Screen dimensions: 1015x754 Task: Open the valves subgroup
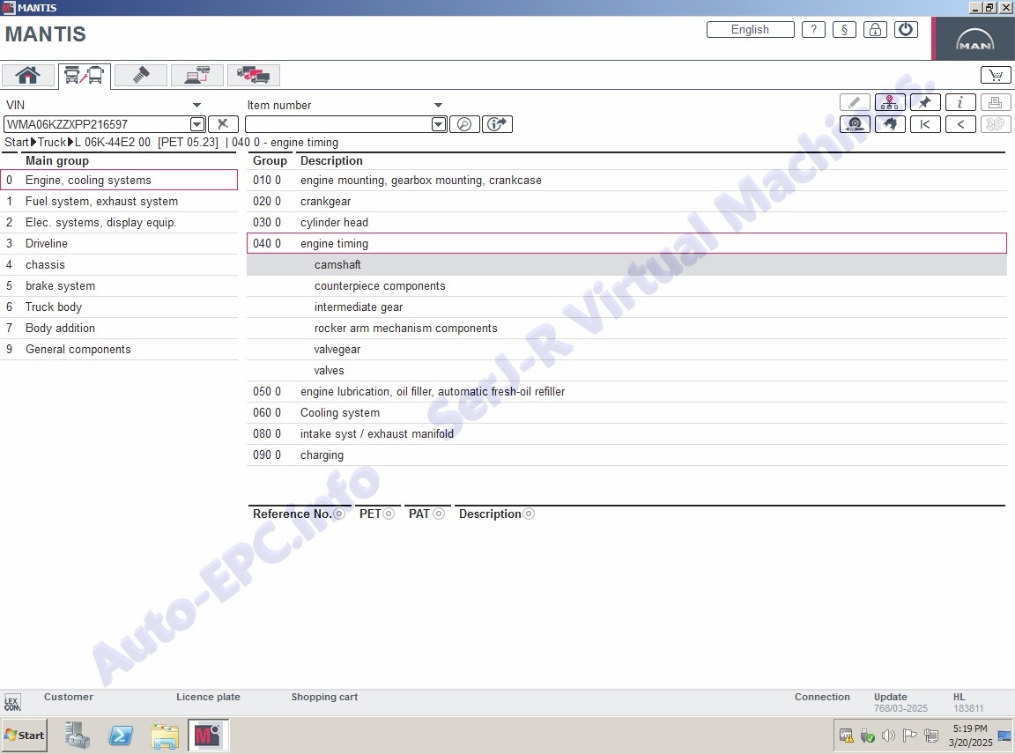tap(626, 370)
